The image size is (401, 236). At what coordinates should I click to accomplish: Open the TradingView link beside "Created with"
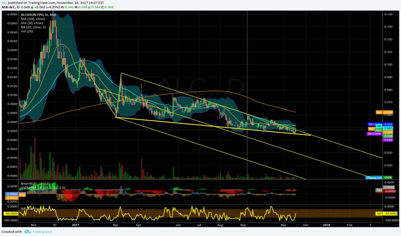[42, 232]
